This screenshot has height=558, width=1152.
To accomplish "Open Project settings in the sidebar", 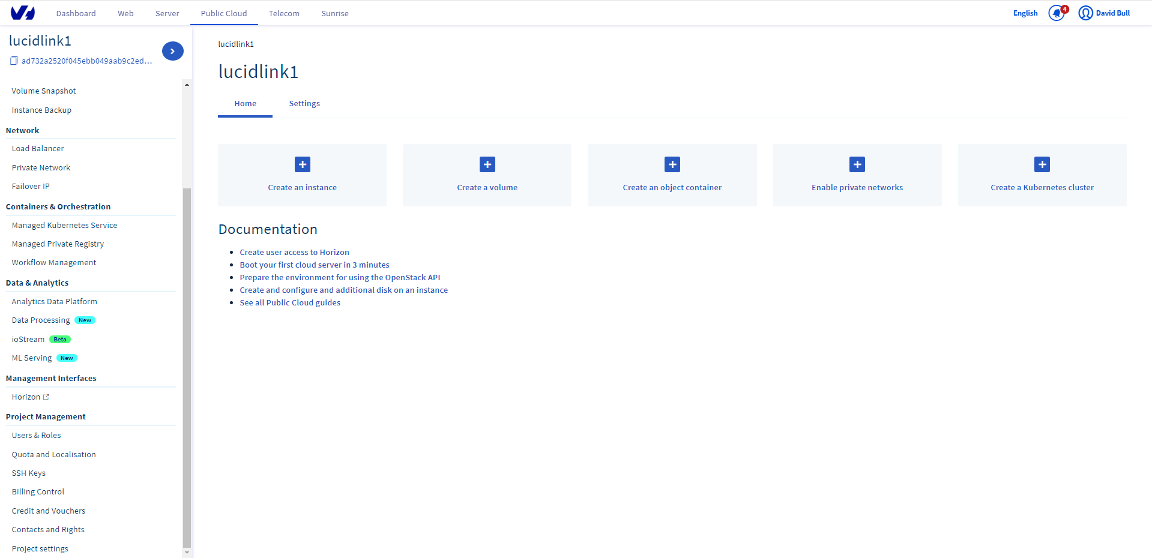I will point(40,548).
